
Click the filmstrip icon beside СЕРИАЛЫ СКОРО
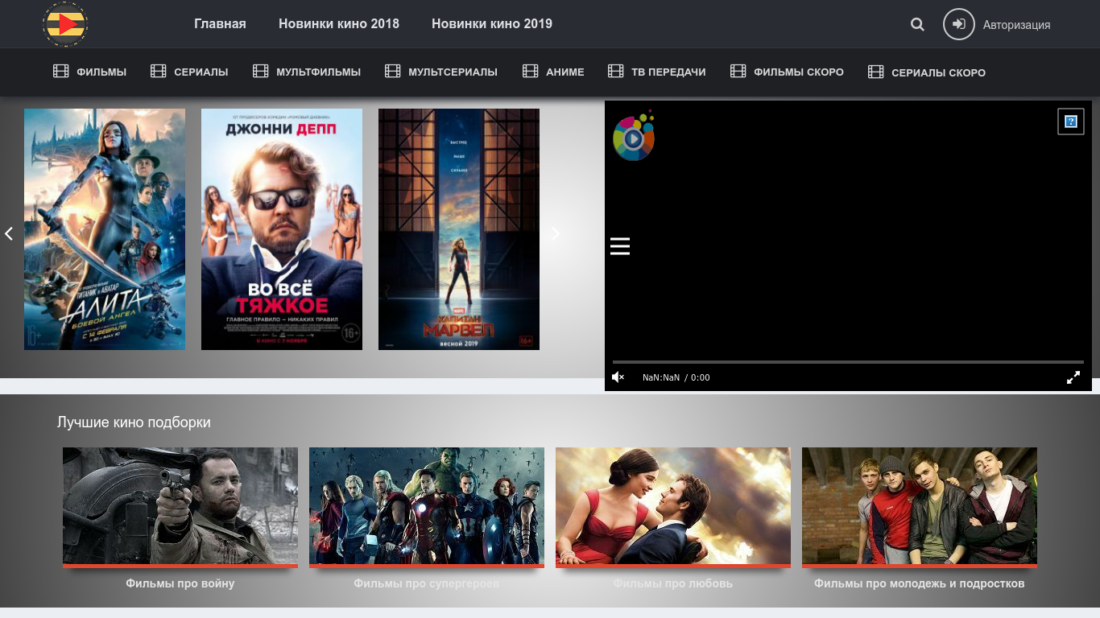coord(875,72)
